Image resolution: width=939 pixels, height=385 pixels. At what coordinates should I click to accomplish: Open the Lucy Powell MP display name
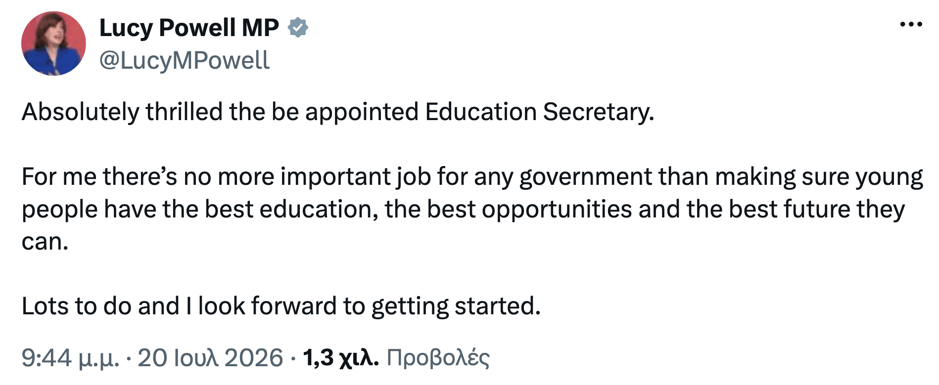189,28
